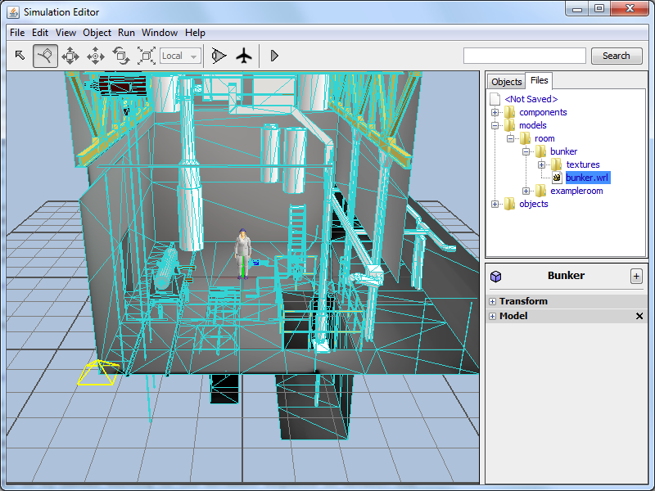This screenshot has height=491, width=655.
Task: Switch to the Objects tab
Action: point(506,81)
